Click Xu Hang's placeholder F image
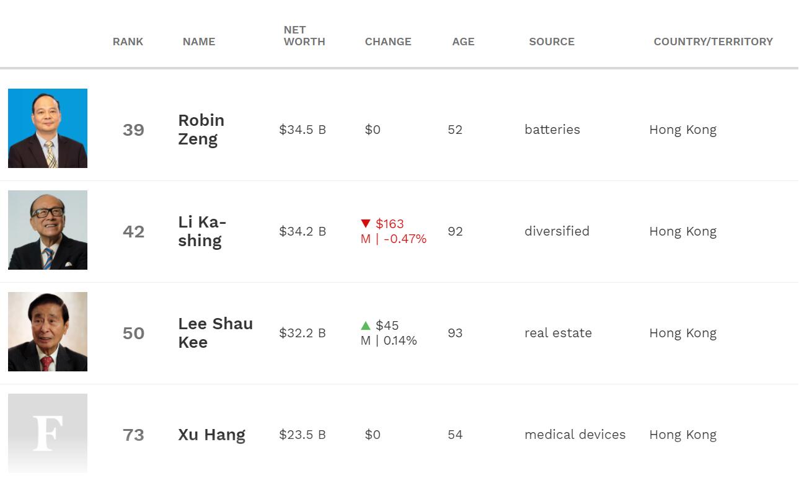 48,433
